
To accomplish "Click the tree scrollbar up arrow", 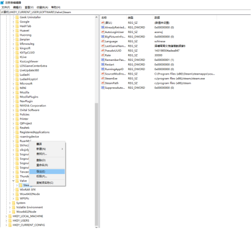I will [x=96, y=17].
